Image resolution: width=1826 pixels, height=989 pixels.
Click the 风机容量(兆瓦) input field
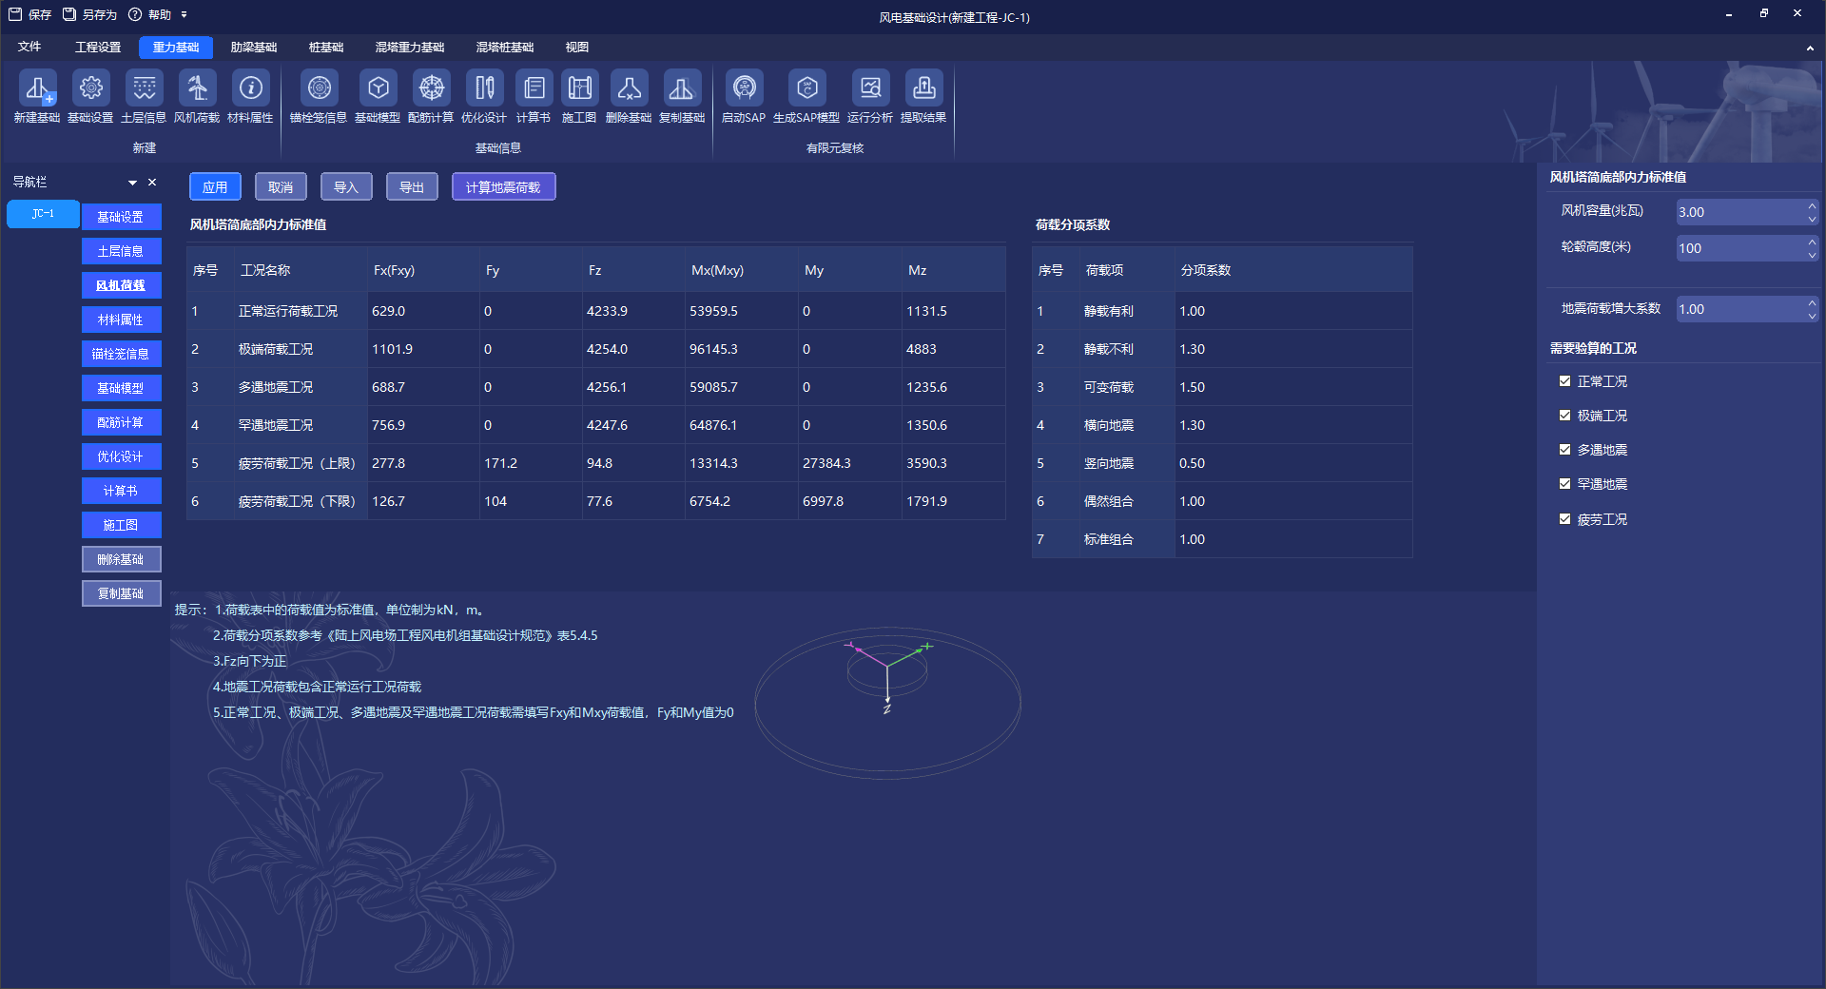1739,212
